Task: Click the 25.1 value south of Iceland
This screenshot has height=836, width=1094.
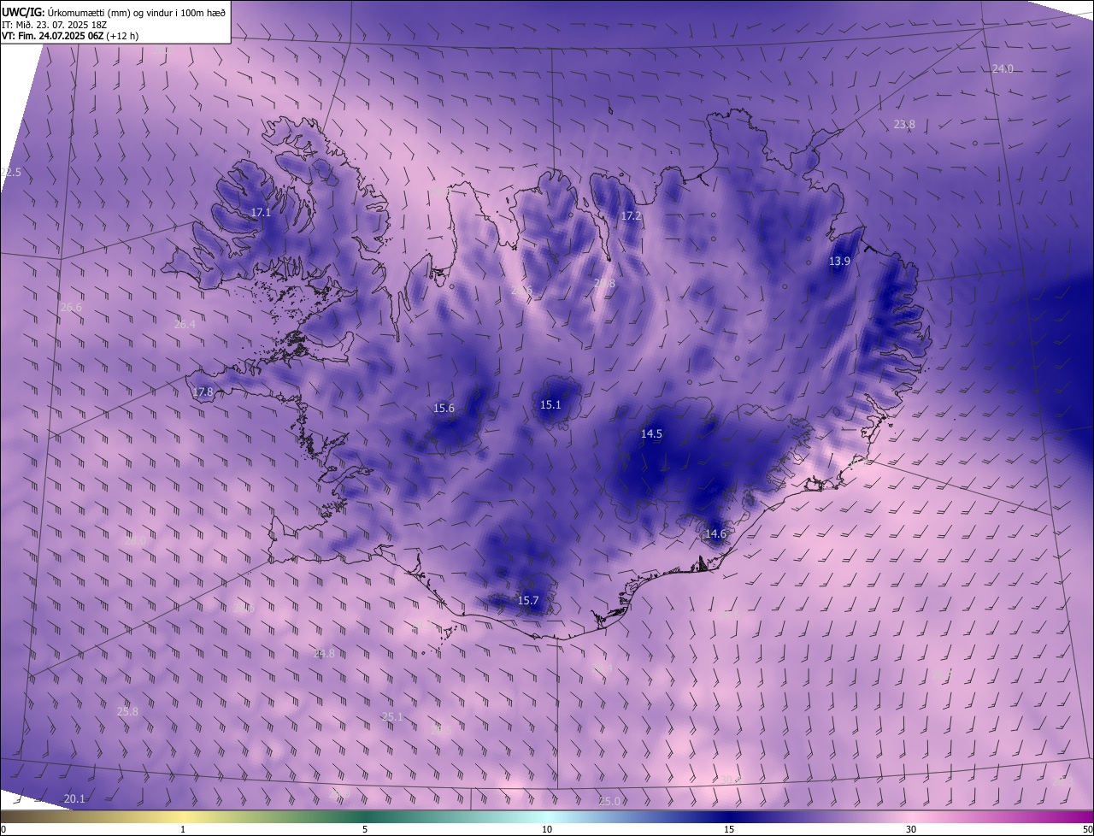Action: tap(392, 717)
